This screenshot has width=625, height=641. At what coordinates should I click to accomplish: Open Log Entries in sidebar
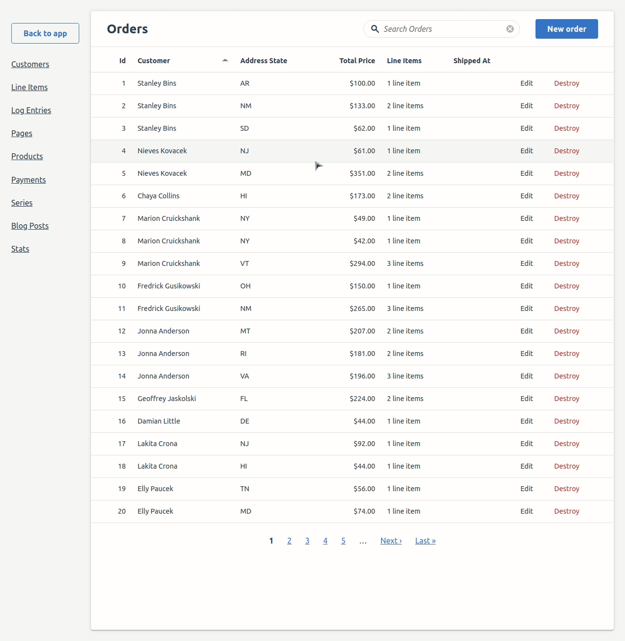(x=31, y=110)
